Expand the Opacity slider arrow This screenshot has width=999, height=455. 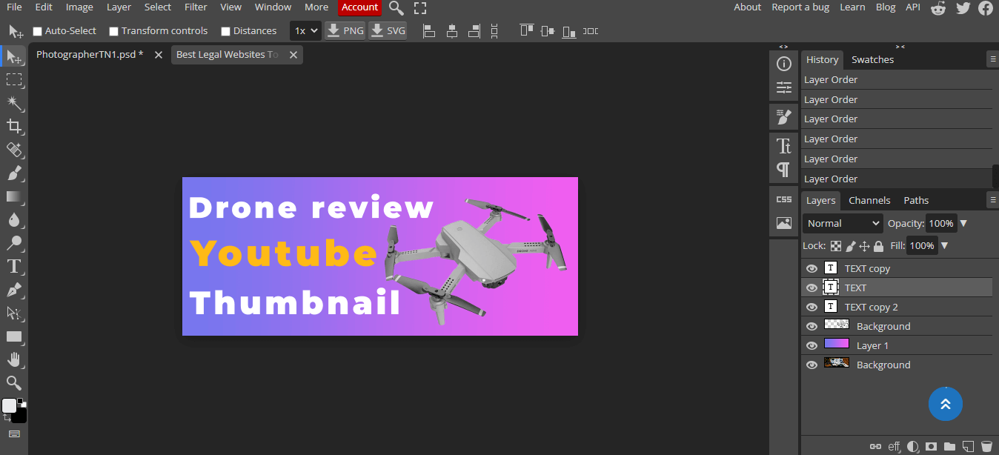963,223
